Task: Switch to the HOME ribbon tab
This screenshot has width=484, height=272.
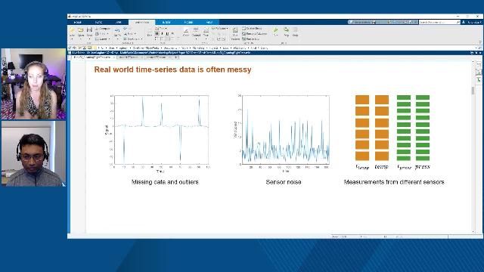Action: (x=77, y=22)
